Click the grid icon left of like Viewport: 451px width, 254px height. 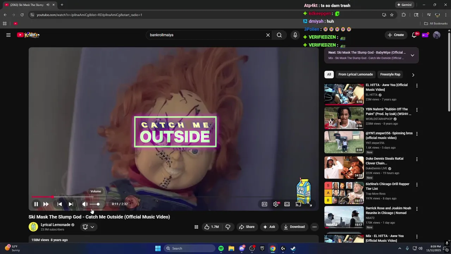tap(196, 227)
